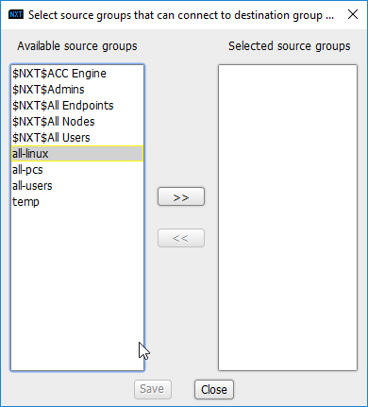Click the NXT application icon in title bar
This screenshot has height=407, width=368.
coord(16,14)
